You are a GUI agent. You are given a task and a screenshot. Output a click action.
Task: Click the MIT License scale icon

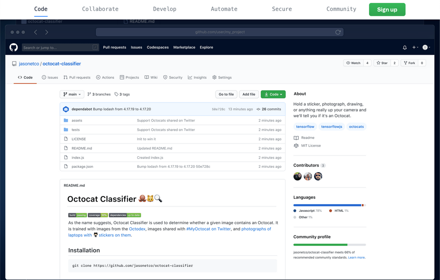(x=297, y=145)
